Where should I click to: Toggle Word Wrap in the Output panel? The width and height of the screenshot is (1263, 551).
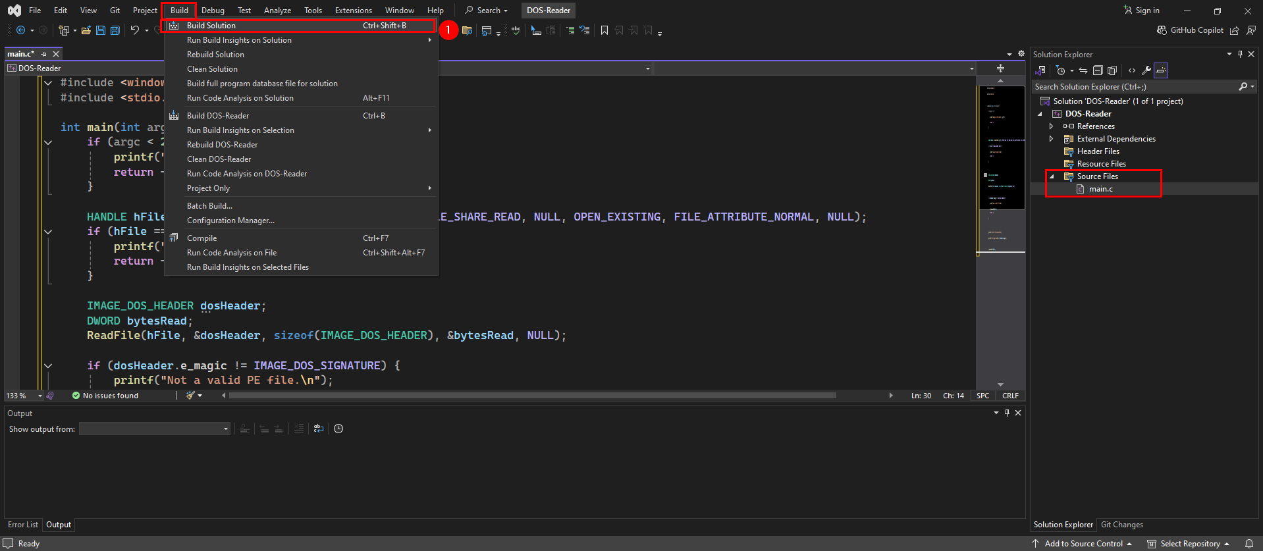click(x=319, y=429)
